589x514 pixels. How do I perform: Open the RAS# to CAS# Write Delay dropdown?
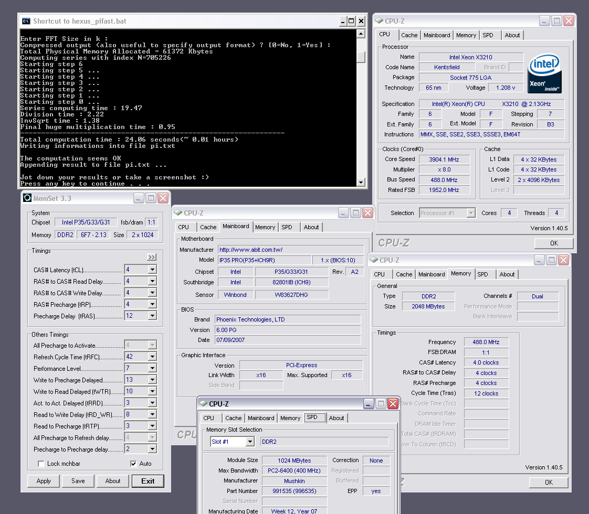point(152,293)
